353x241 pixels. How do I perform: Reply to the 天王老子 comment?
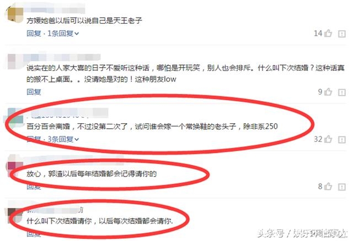pyautogui.click(x=34, y=34)
